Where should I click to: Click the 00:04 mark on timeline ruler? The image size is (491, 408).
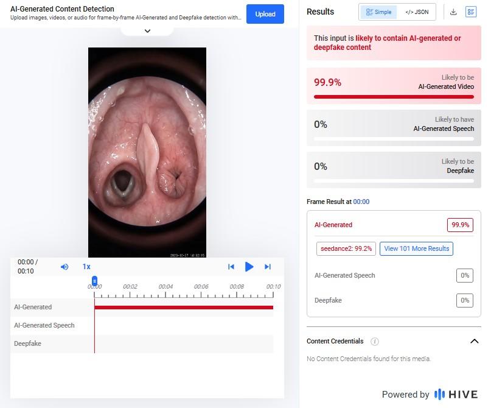(x=165, y=286)
